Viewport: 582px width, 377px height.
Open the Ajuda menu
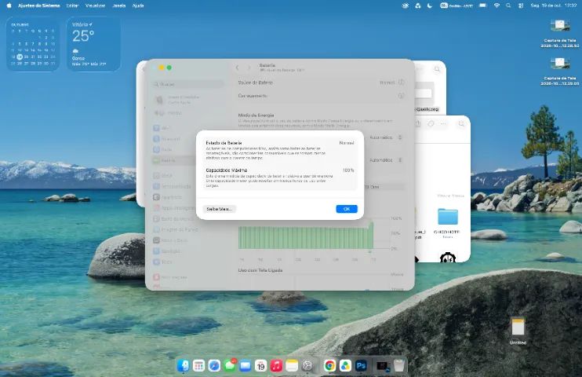tap(138, 5)
